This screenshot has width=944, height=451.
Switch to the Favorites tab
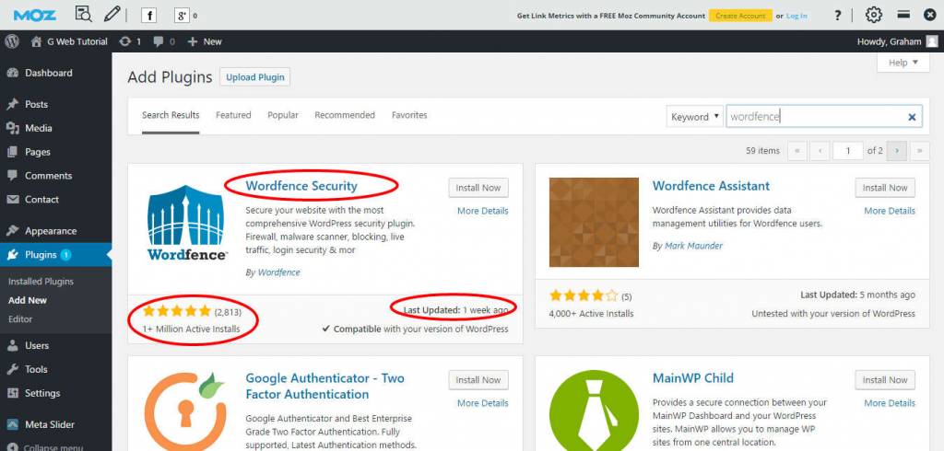(x=409, y=115)
